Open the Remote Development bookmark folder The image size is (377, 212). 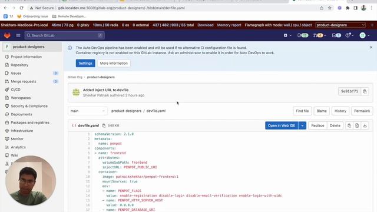point(69,16)
